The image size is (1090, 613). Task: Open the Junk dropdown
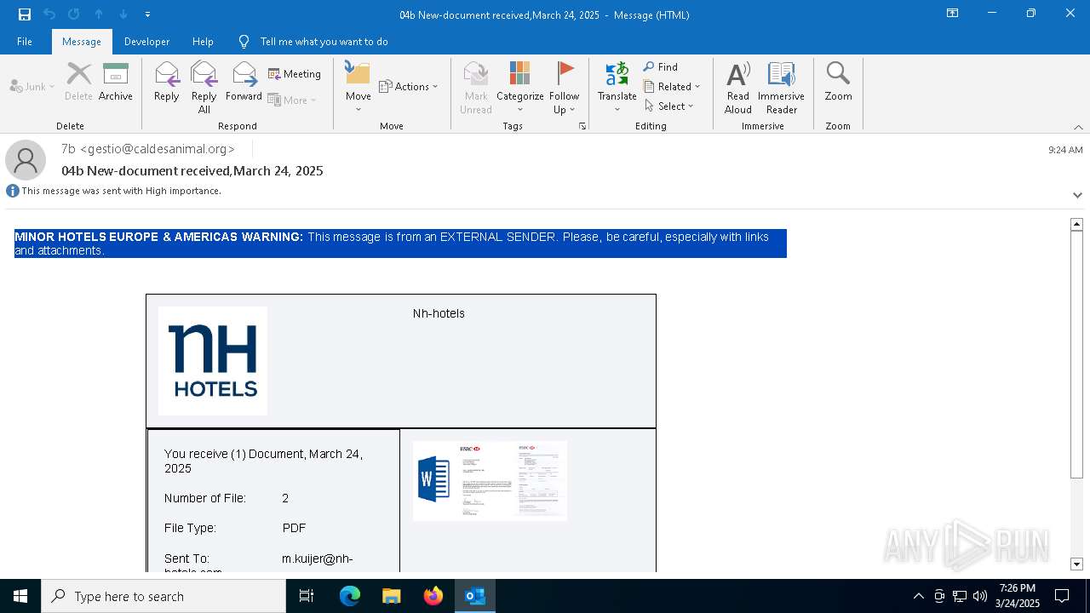click(32, 86)
